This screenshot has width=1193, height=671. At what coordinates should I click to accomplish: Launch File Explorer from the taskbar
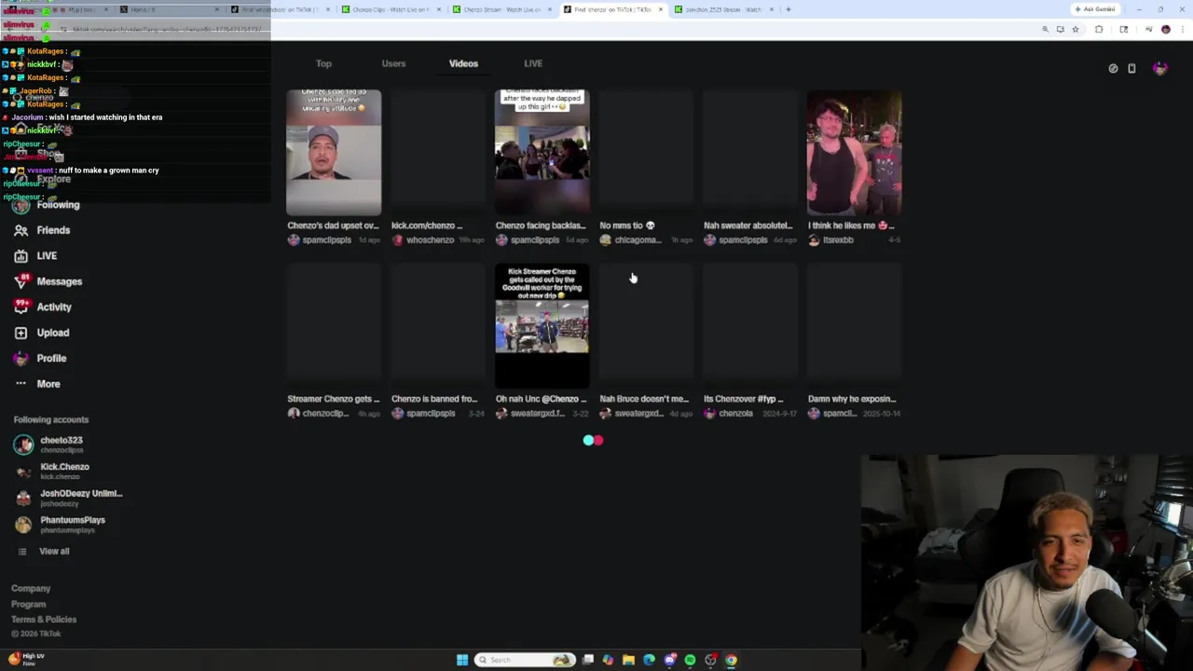click(628, 660)
